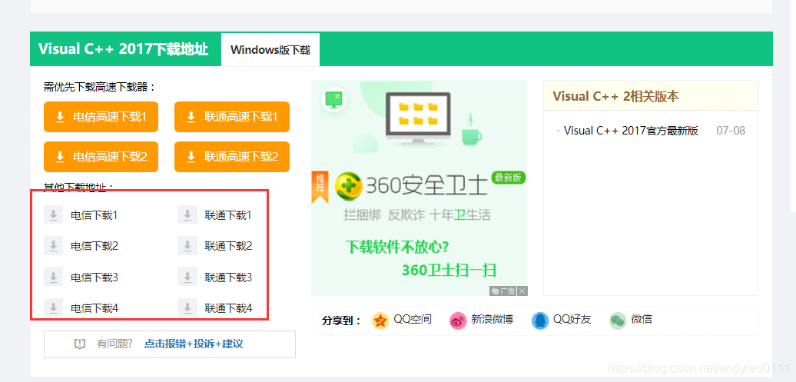Open the 360安全卫士 advertisement banner
796x382 pixels.
(420, 188)
